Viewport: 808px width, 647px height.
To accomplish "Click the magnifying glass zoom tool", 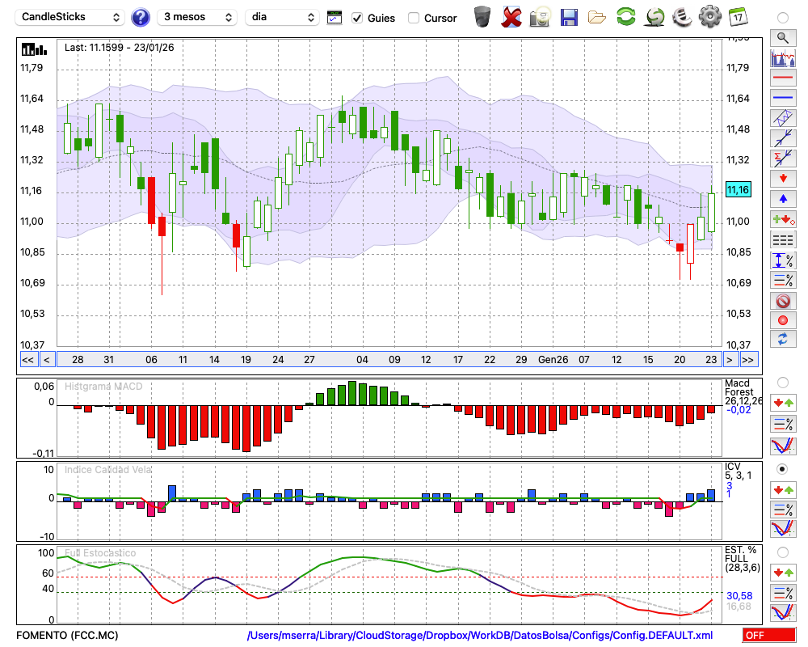I will click(782, 37).
